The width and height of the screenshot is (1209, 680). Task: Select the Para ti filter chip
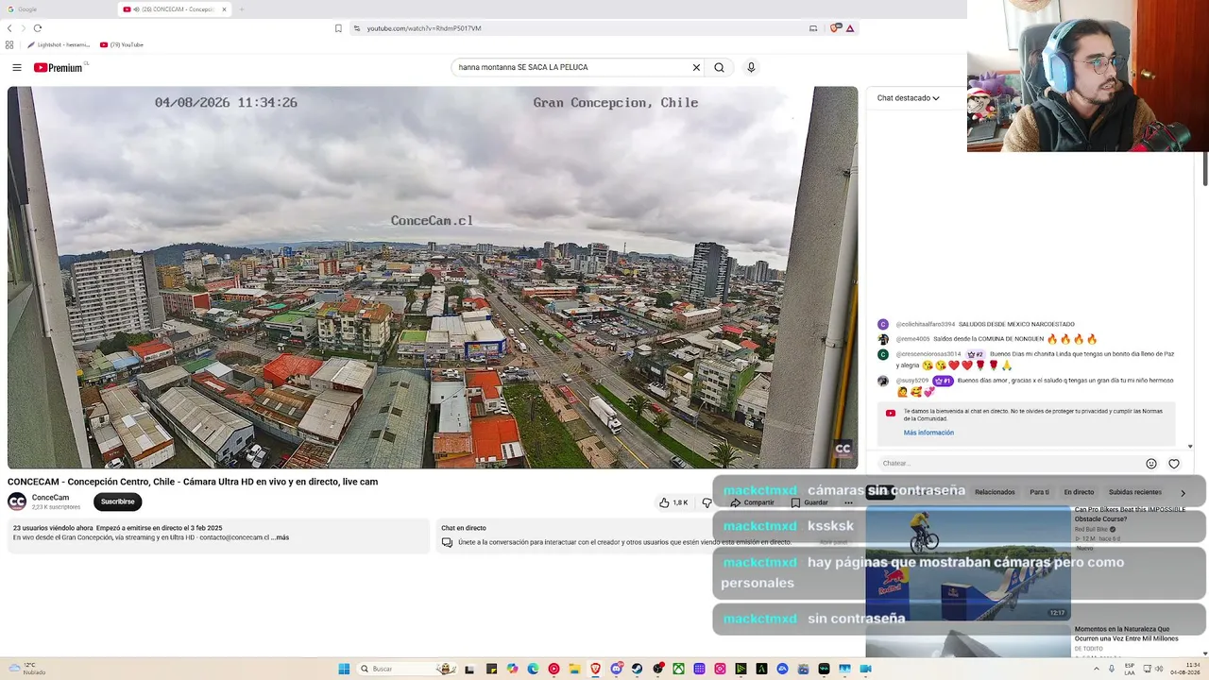pyautogui.click(x=1039, y=492)
